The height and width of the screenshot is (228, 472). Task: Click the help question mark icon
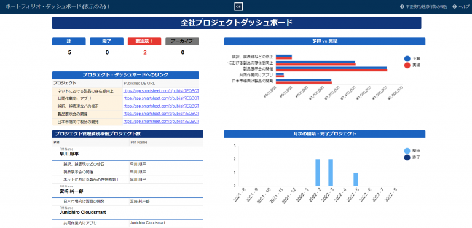pyautogui.click(x=455, y=6)
